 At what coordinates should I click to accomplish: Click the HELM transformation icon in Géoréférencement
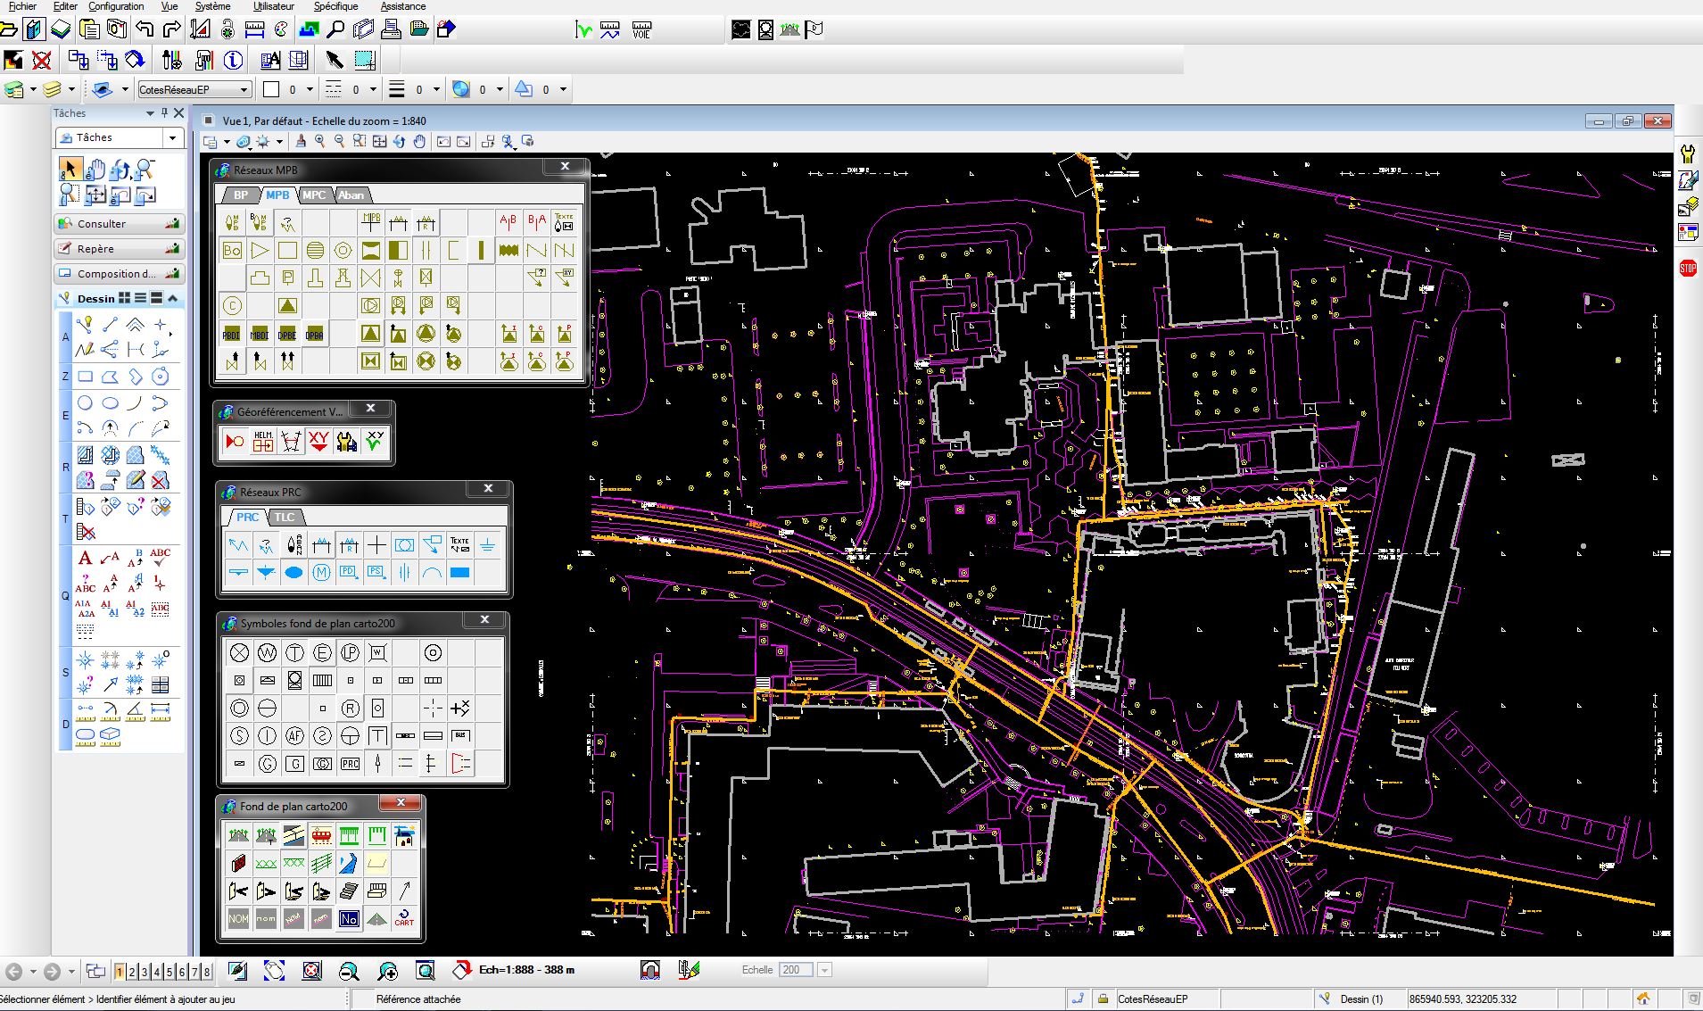[x=262, y=441]
